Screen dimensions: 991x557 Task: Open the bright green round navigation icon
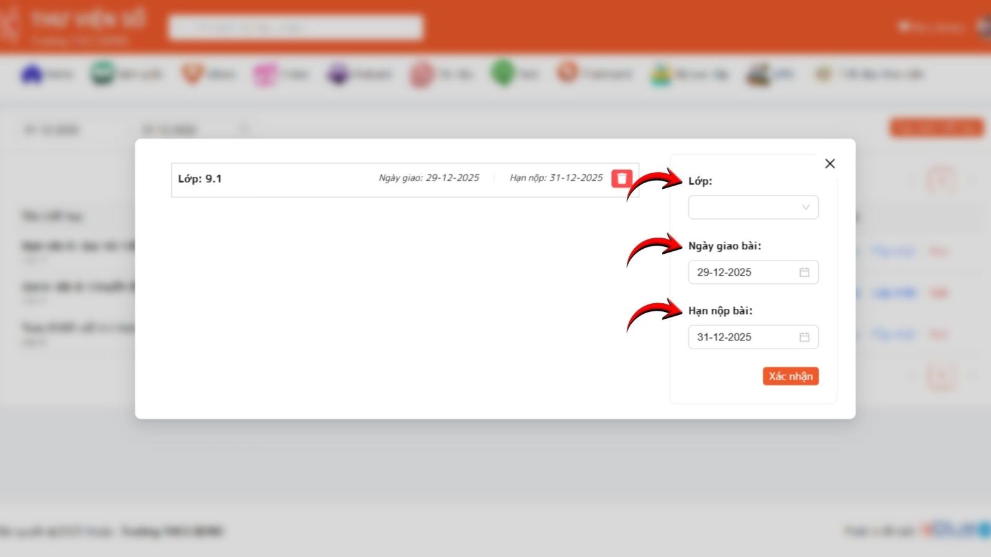pyautogui.click(x=503, y=73)
